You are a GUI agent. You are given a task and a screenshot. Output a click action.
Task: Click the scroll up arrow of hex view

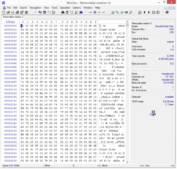[x=127, y=22]
